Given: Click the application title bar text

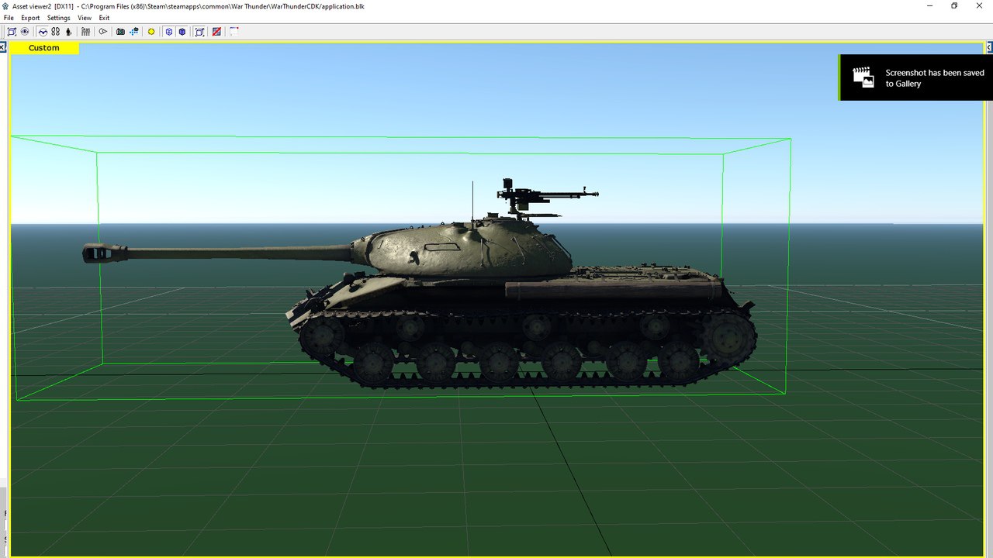Looking at the screenshot, I should 189,5.
